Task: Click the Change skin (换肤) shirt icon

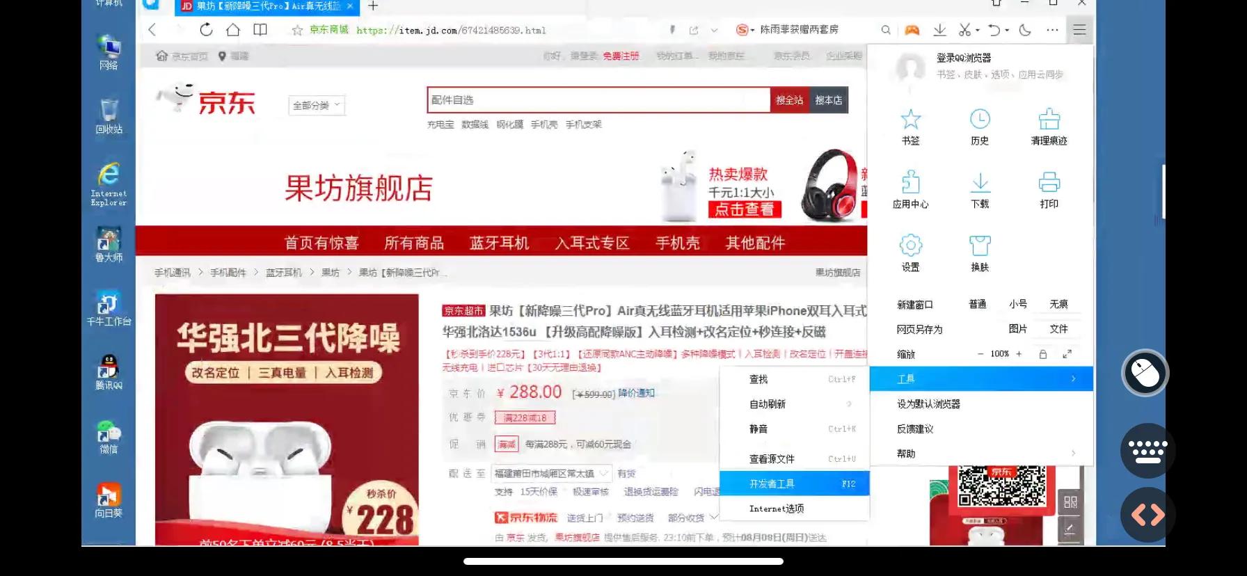Action: point(980,246)
